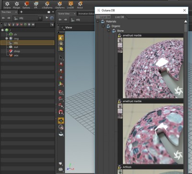The width and height of the screenshot is (192, 174).
Task: Open the Octane shelf tool
Action: click(7, 5)
